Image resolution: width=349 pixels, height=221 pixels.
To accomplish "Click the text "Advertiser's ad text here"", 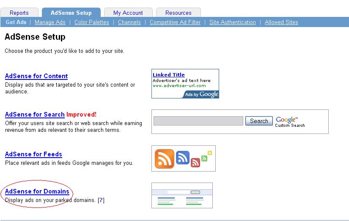I will [x=181, y=80].
